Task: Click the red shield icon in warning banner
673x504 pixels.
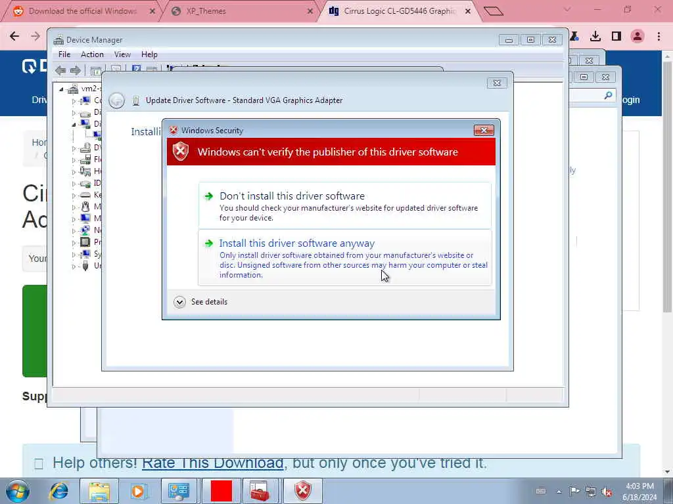Action: tap(181, 152)
